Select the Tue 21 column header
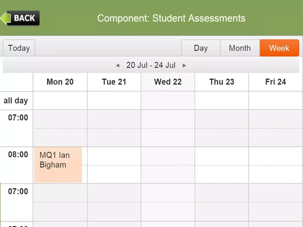This screenshot has height=227, width=303. (114, 82)
